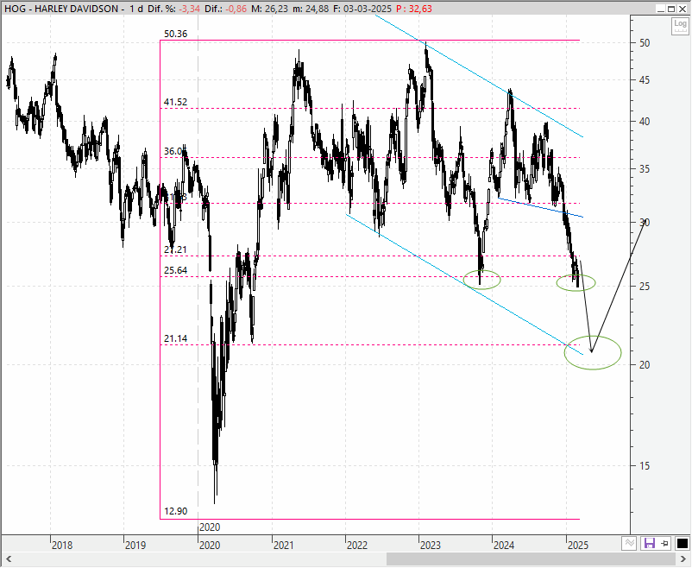Click the 45 price axis label

[x=645, y=80]
